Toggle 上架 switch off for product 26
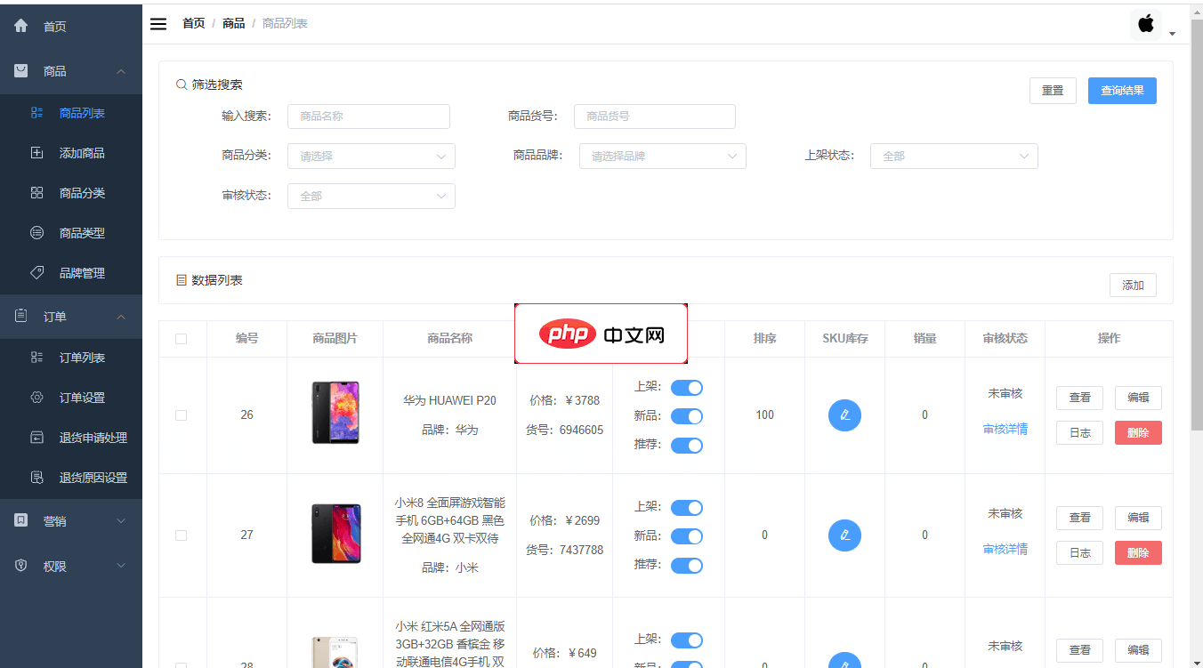The height and width of the screenshot is (668, 1203). coord(686,387)
